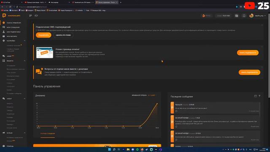Click the expand window icon in Последние сообщения

(x=255, y=96)
